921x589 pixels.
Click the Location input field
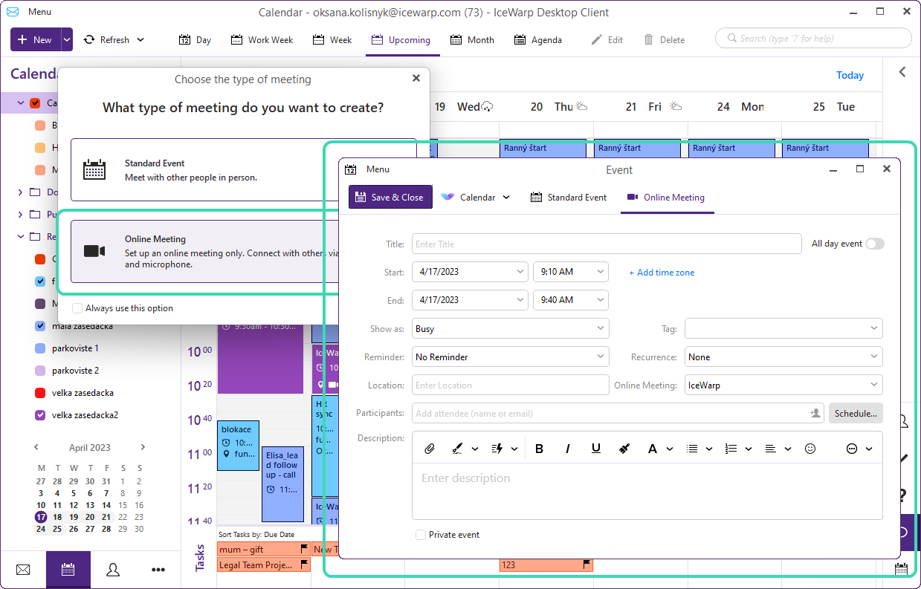click(511, 385)
